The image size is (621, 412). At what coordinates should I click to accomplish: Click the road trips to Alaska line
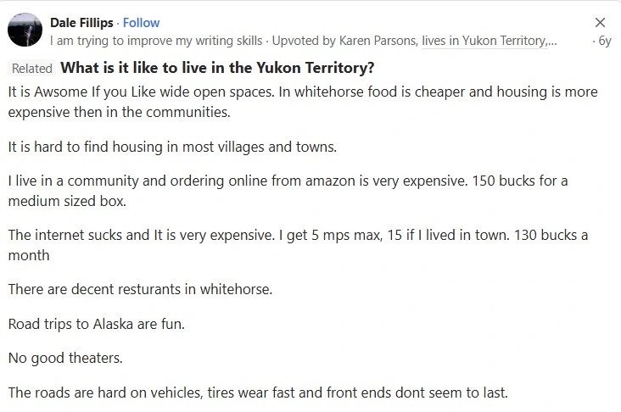(96, 324)
